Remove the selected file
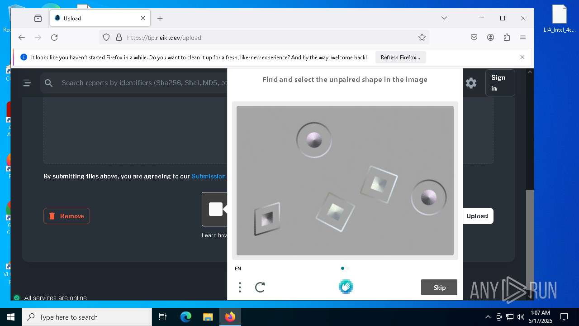Viewport: 579px width, 326px height. click(66, 216)
